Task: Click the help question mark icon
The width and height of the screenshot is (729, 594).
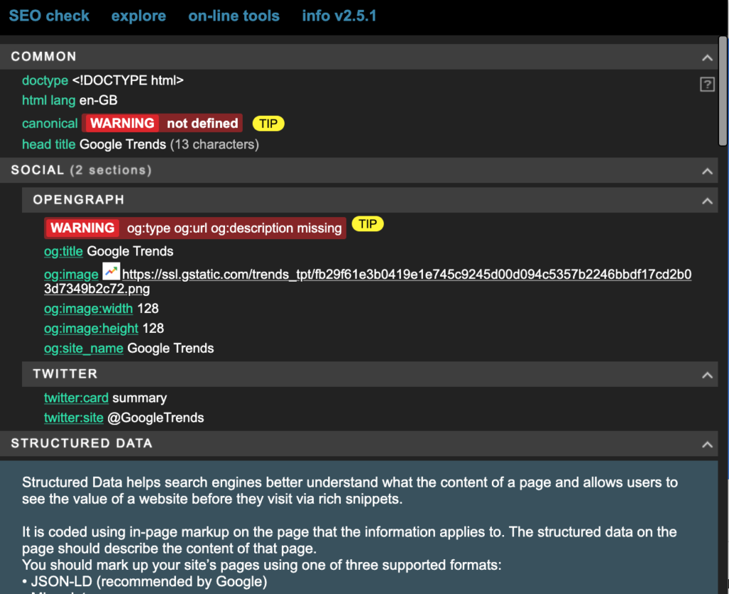Action: [x=707, y=85]
